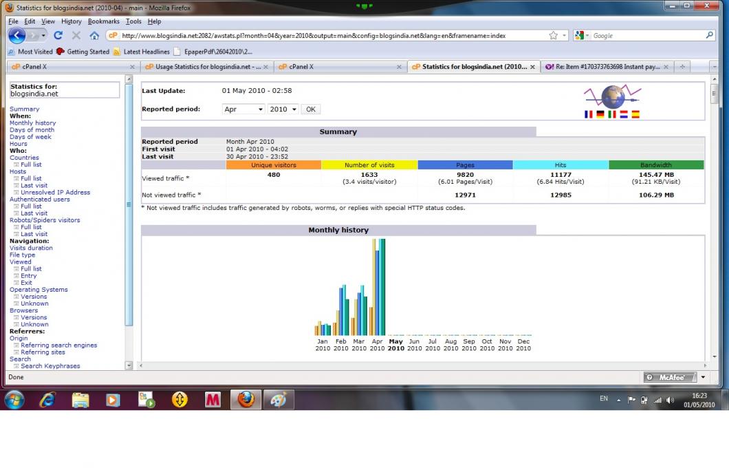The height and width of the screenshot is (468, 729).
Task: Open the Referring search engines link
Action: 58,345
